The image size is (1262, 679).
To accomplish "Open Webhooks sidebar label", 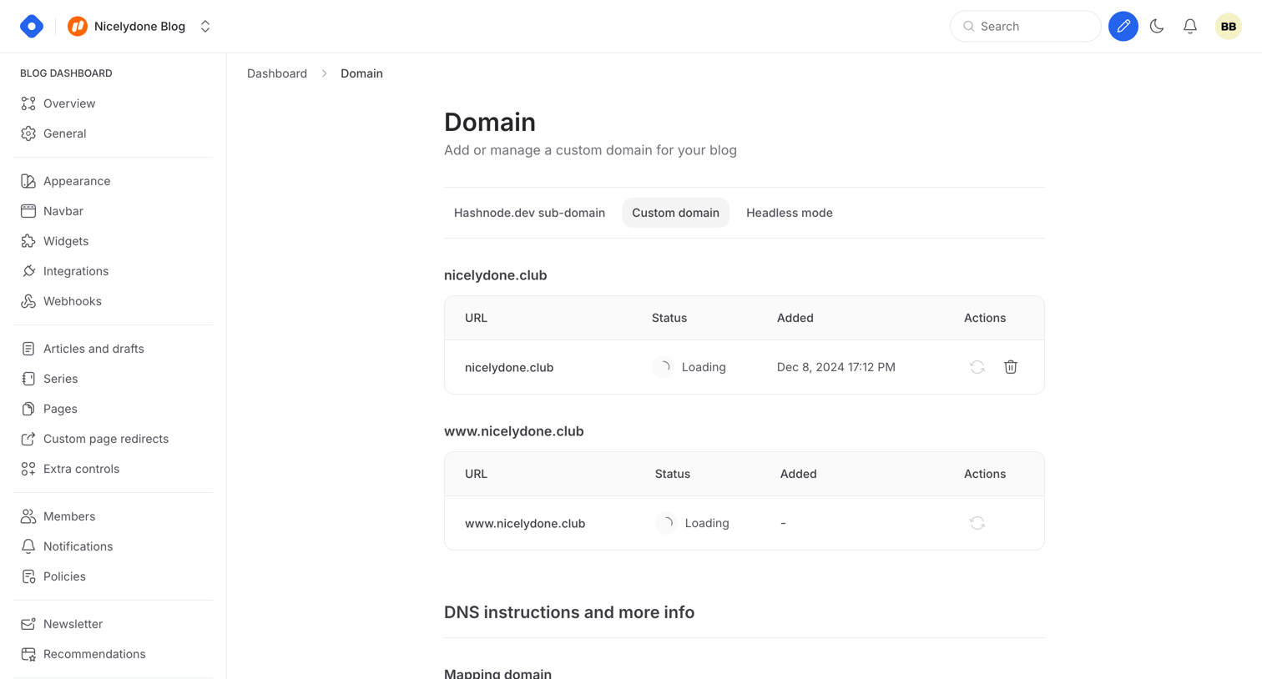I will coord(73,301).
